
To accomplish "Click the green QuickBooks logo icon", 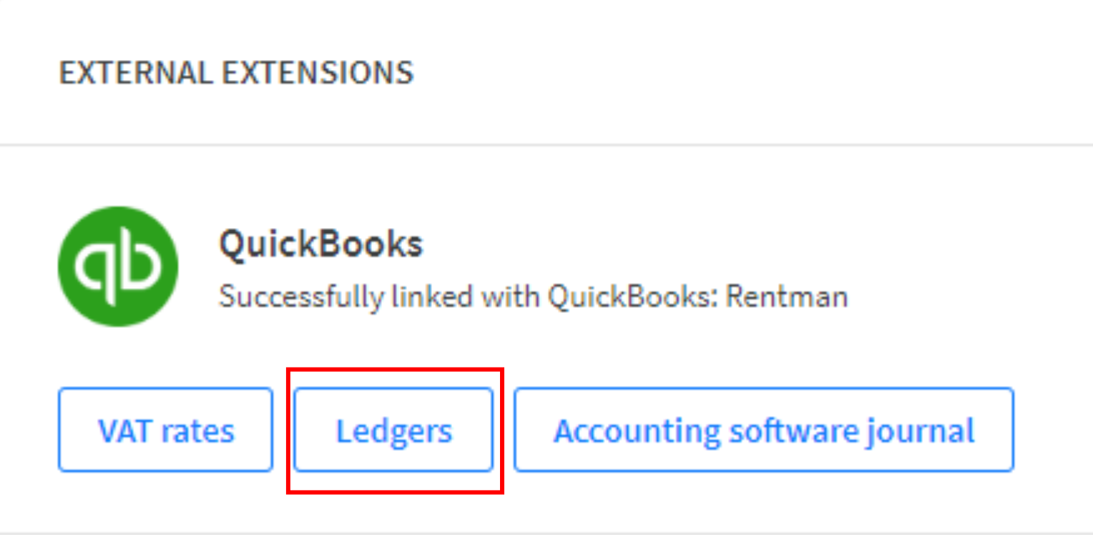I will 118,267.
